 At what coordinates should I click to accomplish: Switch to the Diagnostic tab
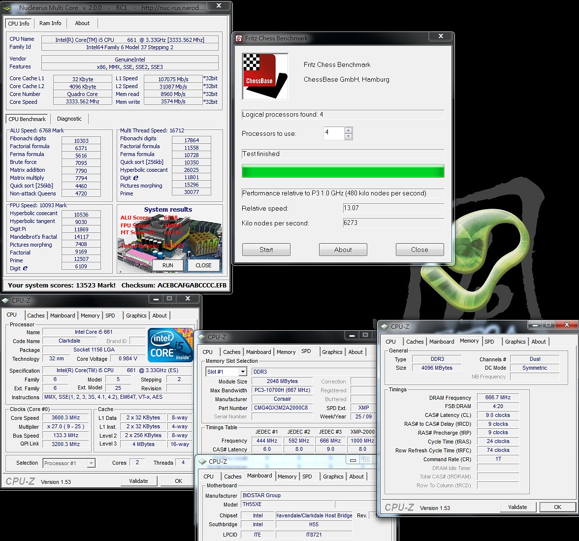pos(69,119)
